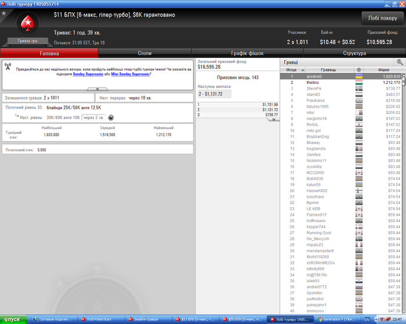Click the flag next to theibru
Screen dimensions: 406x324
point(359,82)
